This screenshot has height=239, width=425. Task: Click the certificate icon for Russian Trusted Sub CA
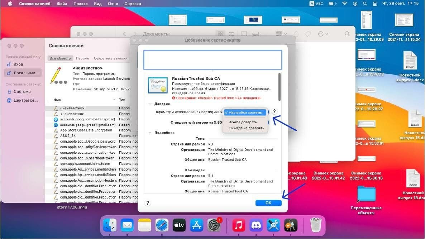point(158,85)
